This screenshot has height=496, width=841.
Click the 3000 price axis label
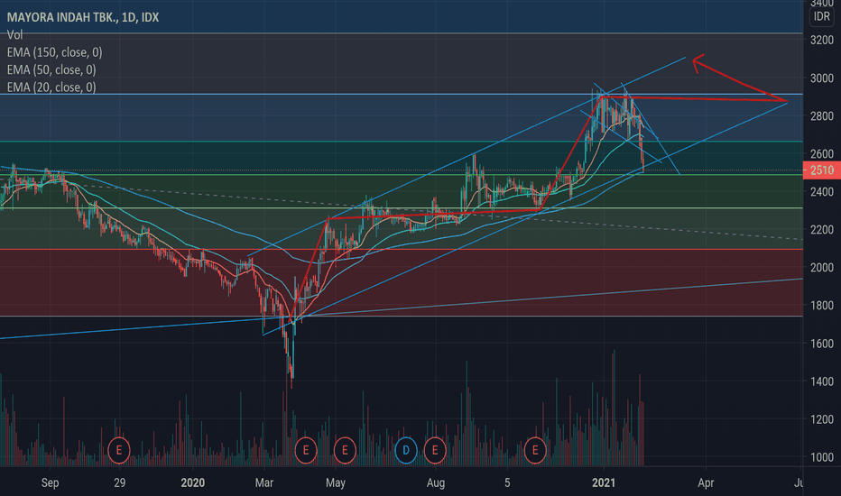coord(822,78)
